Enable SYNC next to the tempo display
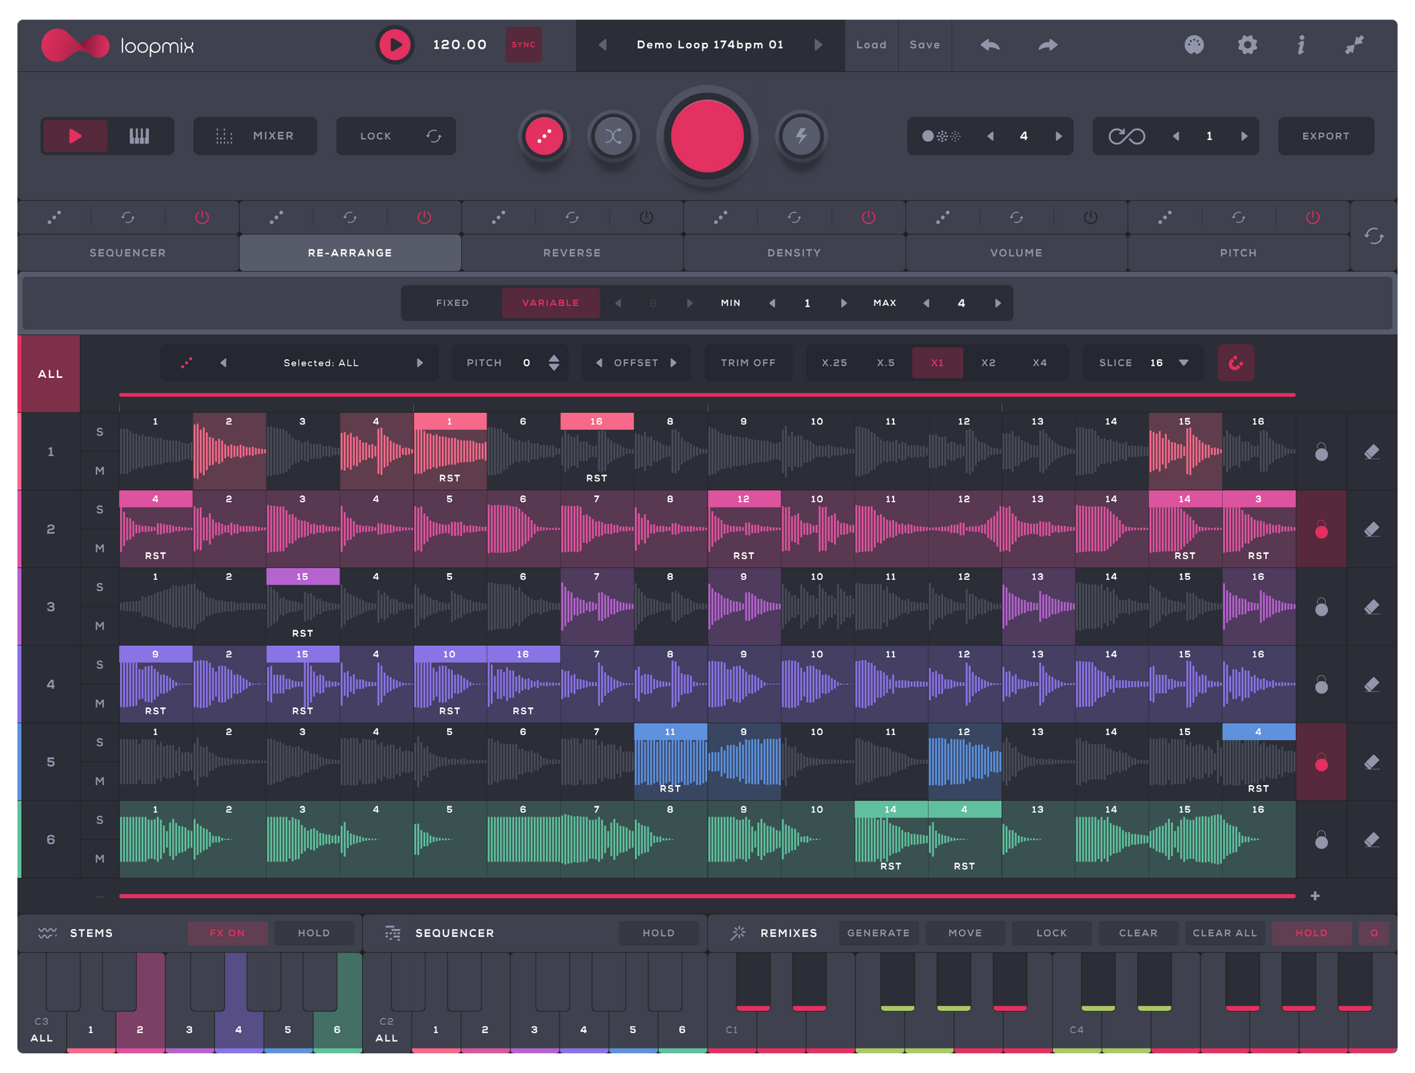 (x=524, y=44)
